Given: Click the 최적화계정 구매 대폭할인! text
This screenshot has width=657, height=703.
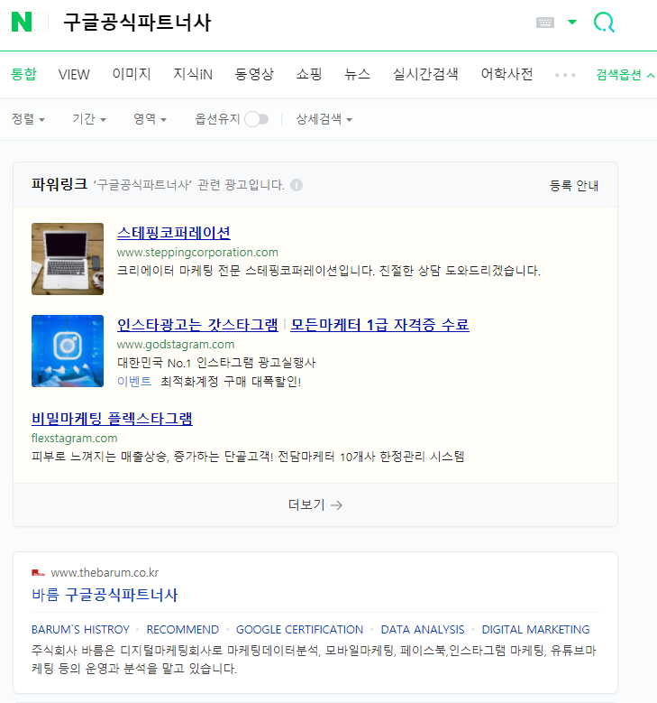Looking at the screenshot, I should (x=231, y=381).
